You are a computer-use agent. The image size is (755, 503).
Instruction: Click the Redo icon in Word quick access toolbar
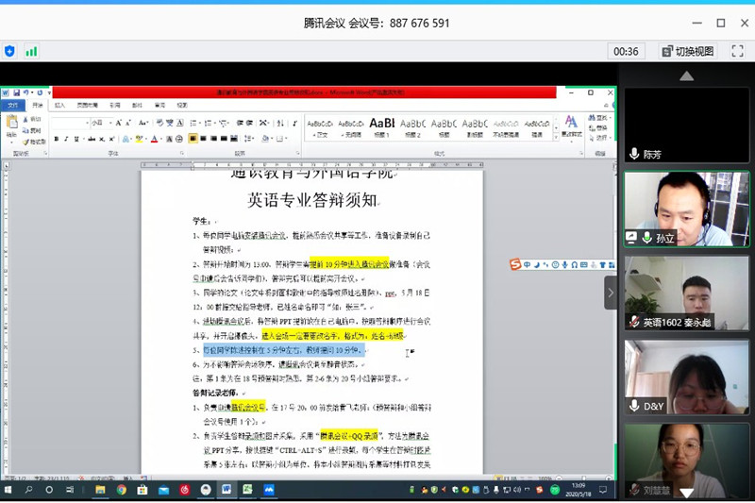click(x=40, y=92)
